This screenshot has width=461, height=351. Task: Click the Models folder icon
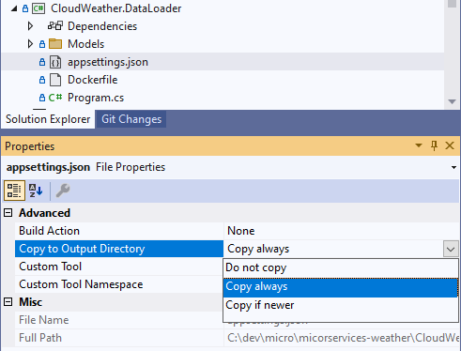(55, 44)
